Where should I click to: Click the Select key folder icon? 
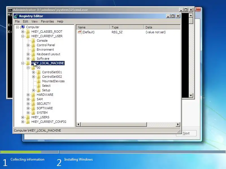(39, 86)
